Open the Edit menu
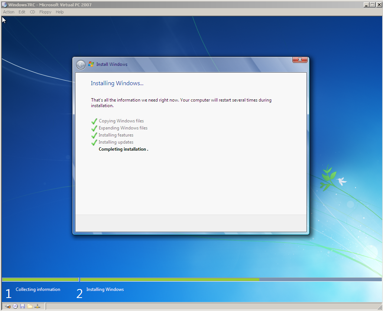383x311 pixels. pos(22,12)
